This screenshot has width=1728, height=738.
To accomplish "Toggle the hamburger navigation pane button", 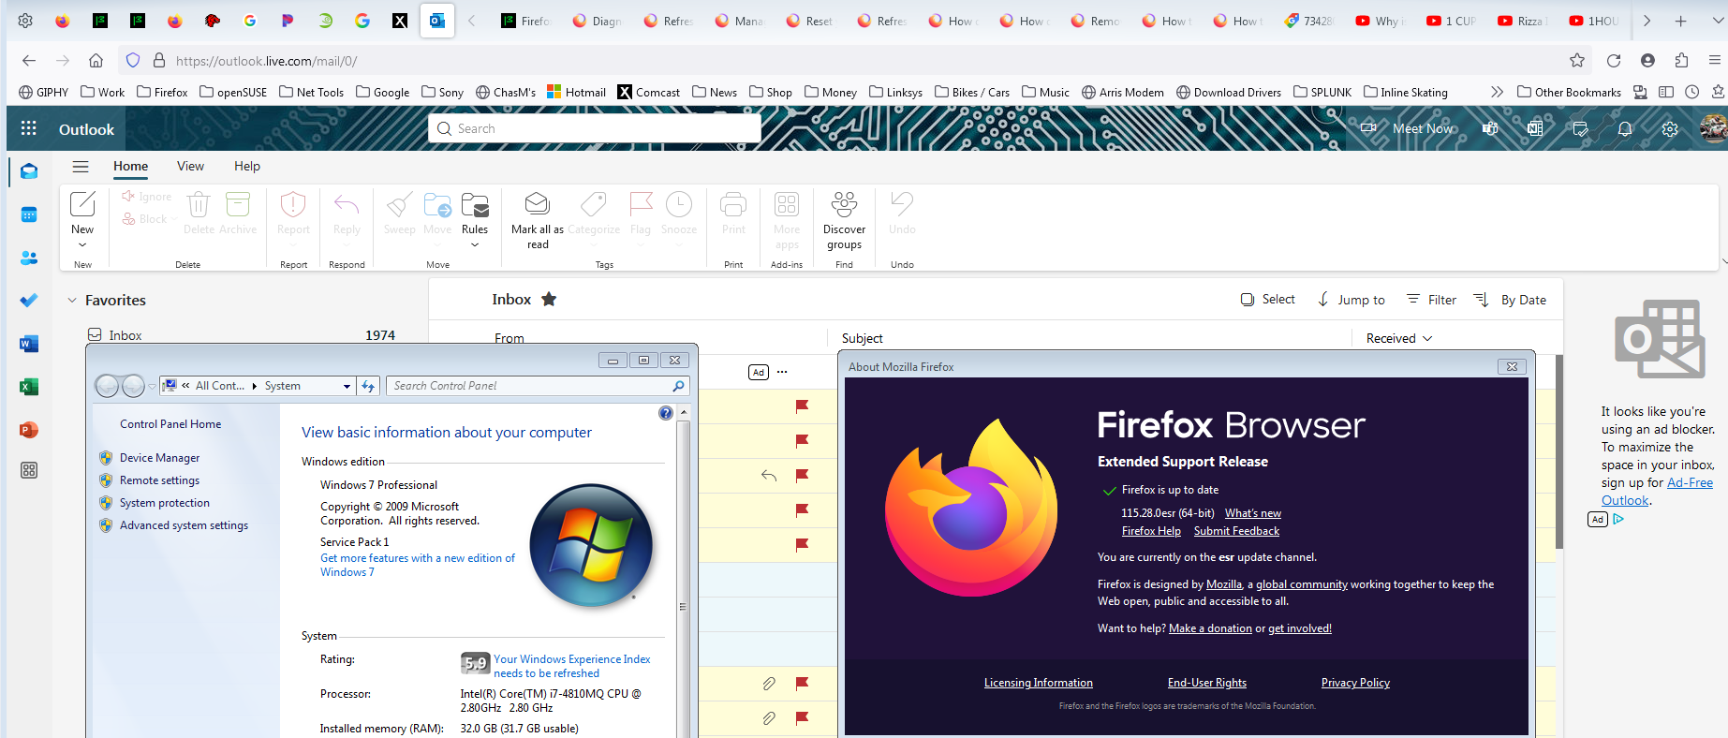I will point(81,167).
